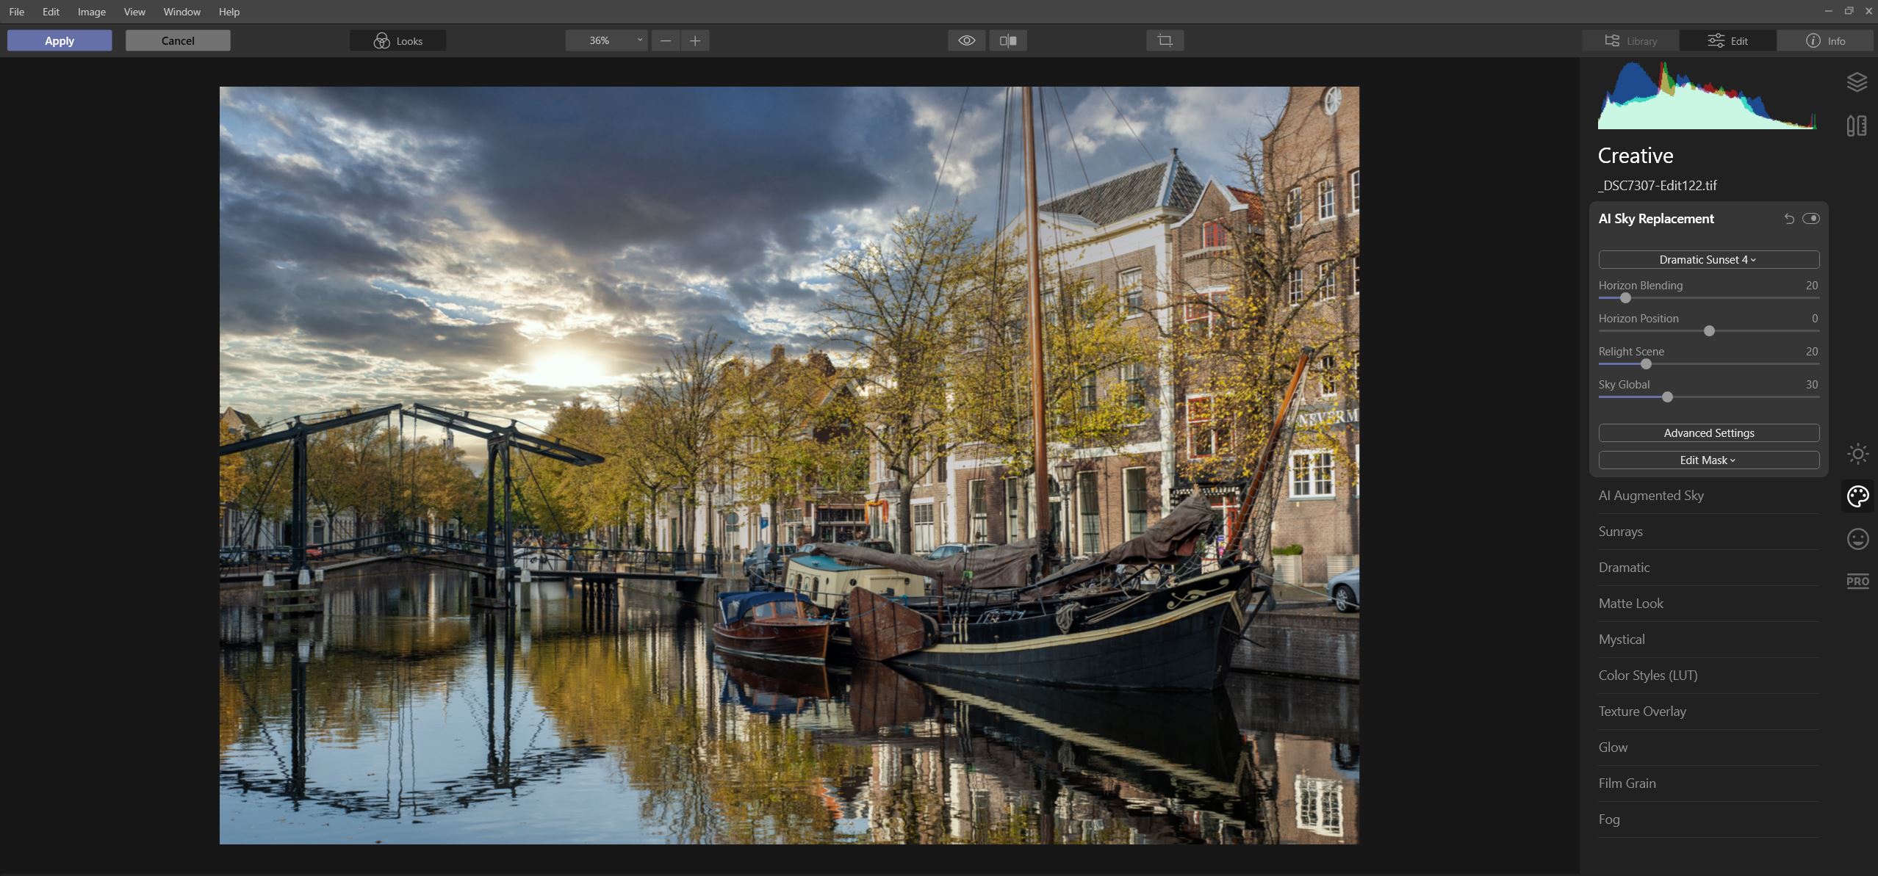The image size is (1878, 876).
Task: Open the Image menu
Action: 91,12
